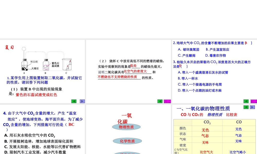Click the 物理性质 oval button

coord(126,127)
